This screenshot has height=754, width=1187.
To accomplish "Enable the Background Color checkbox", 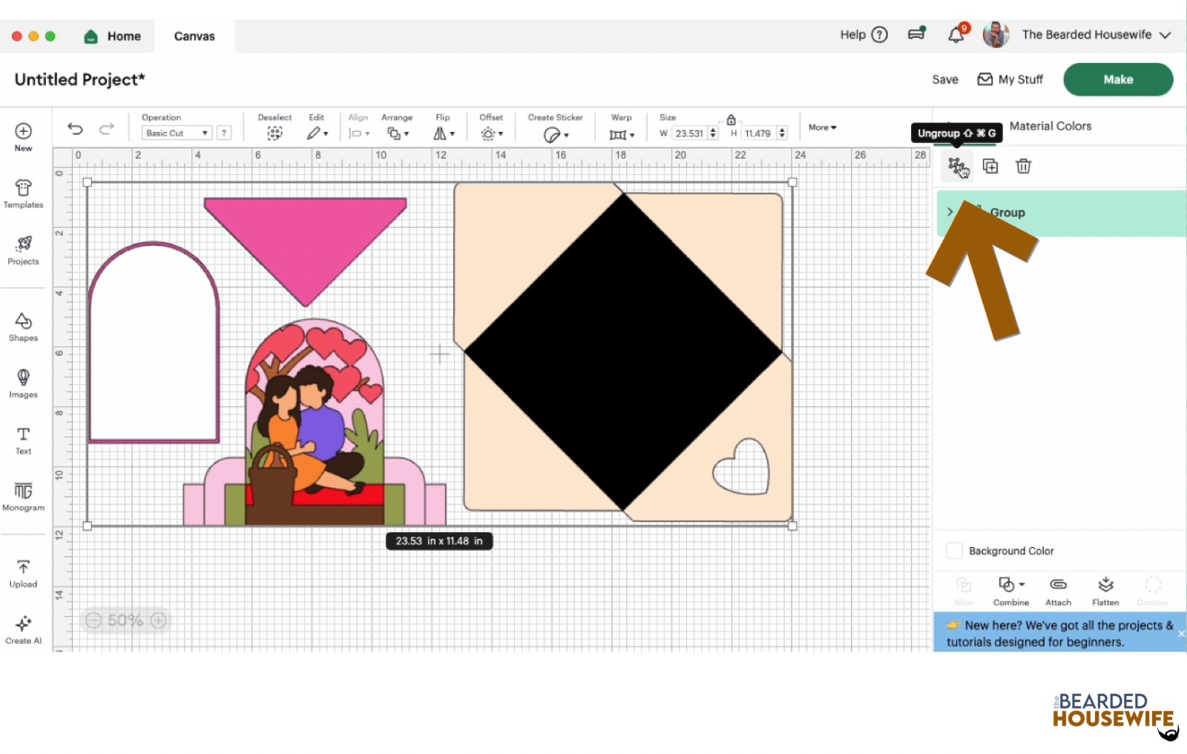I will [954, 550].
